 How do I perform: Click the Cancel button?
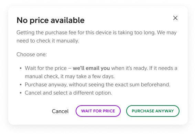coord(60,111)
